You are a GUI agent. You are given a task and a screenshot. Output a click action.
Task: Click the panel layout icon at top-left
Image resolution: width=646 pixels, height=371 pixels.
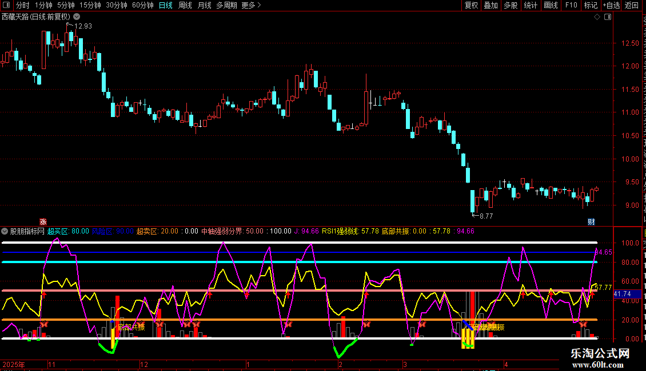6,5
